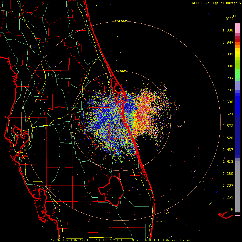This screenshot has width=242, height=242.
Task: Click the black radar site dot at center
Action: (121, 121)
